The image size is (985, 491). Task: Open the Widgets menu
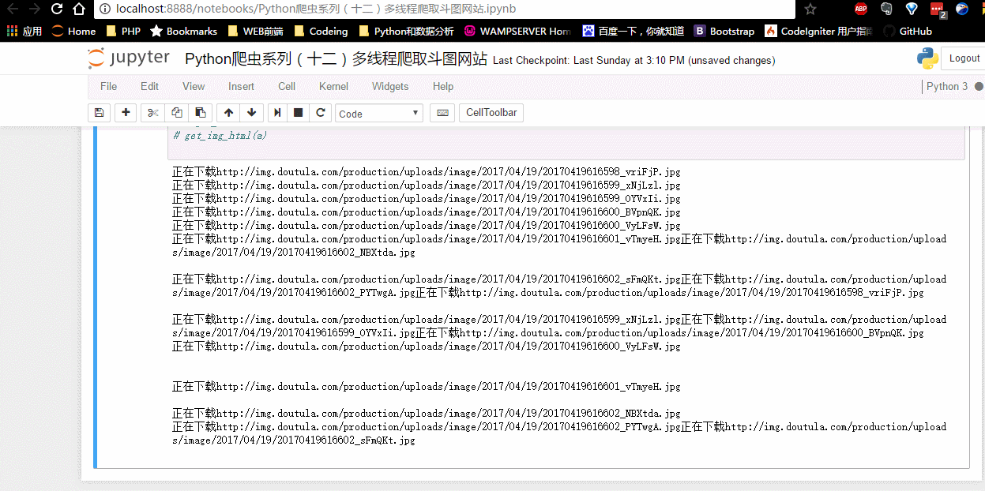pos(390,87)
